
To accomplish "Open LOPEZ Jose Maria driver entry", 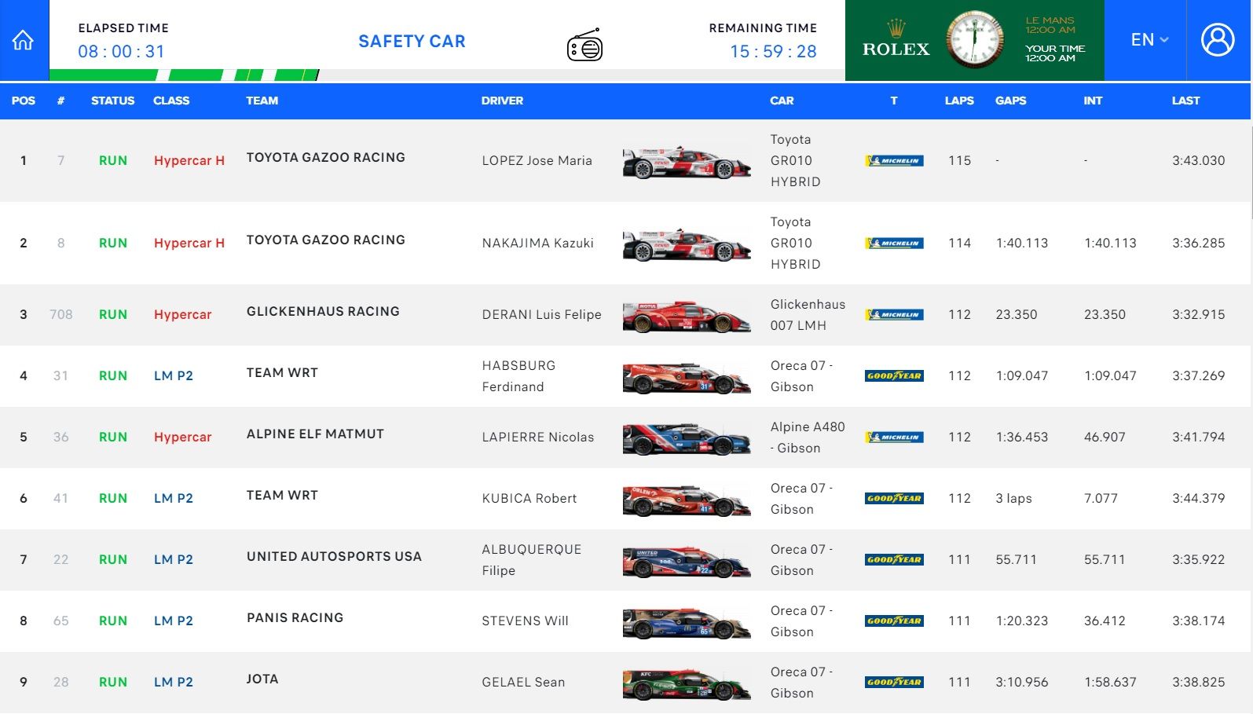I will coord(537,161).
